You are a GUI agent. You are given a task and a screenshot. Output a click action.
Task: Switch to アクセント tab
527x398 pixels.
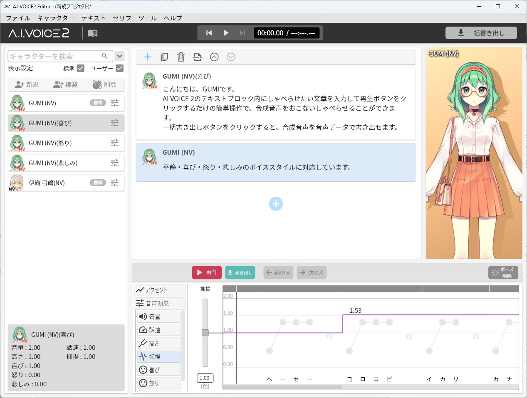coord(160,290)
